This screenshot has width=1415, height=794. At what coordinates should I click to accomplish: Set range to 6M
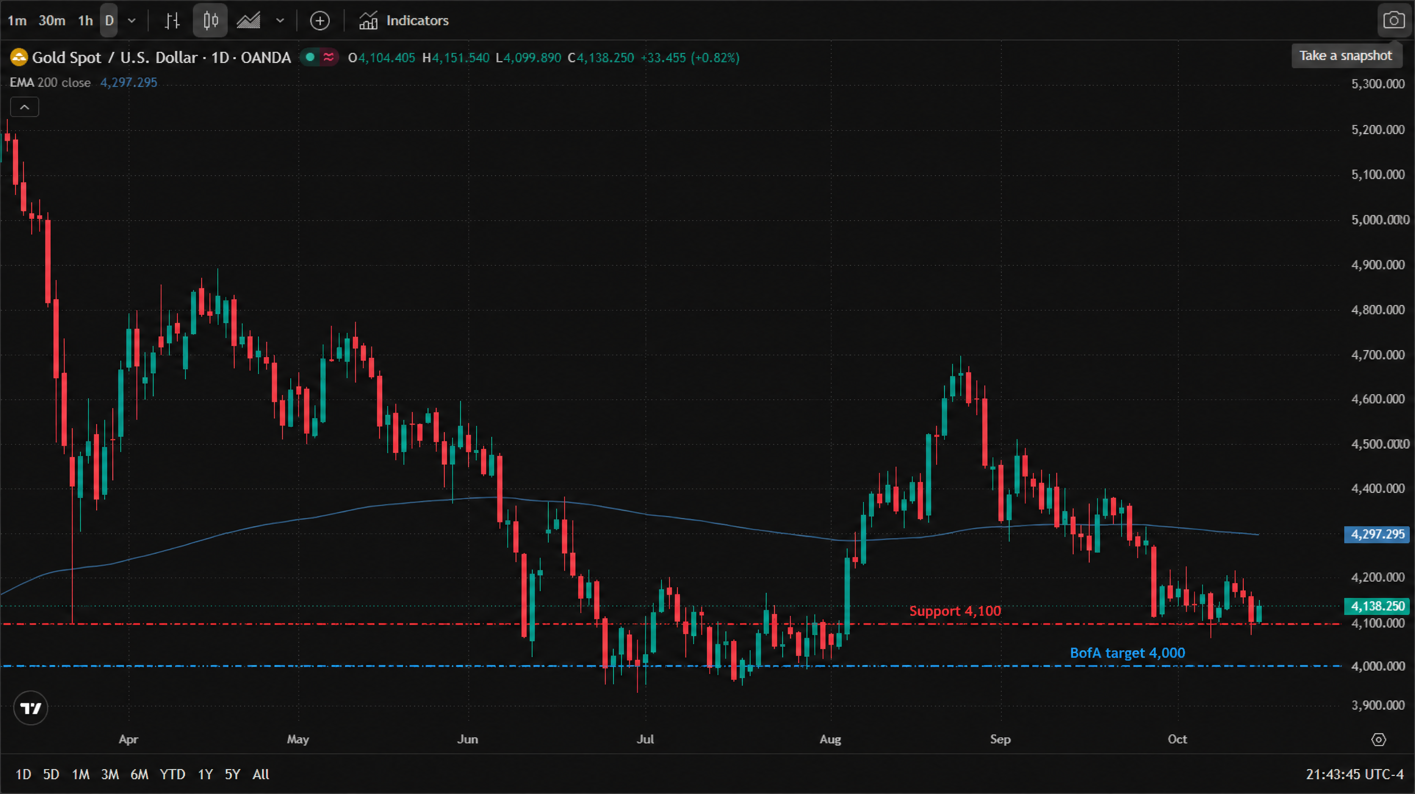pyautogui.click(x=140, y=775)
